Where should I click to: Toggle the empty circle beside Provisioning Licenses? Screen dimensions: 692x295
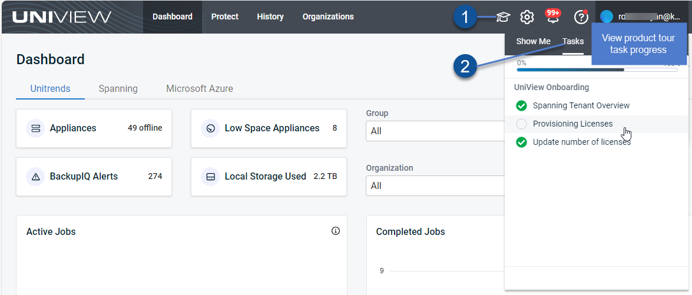(x=521, y=124)
